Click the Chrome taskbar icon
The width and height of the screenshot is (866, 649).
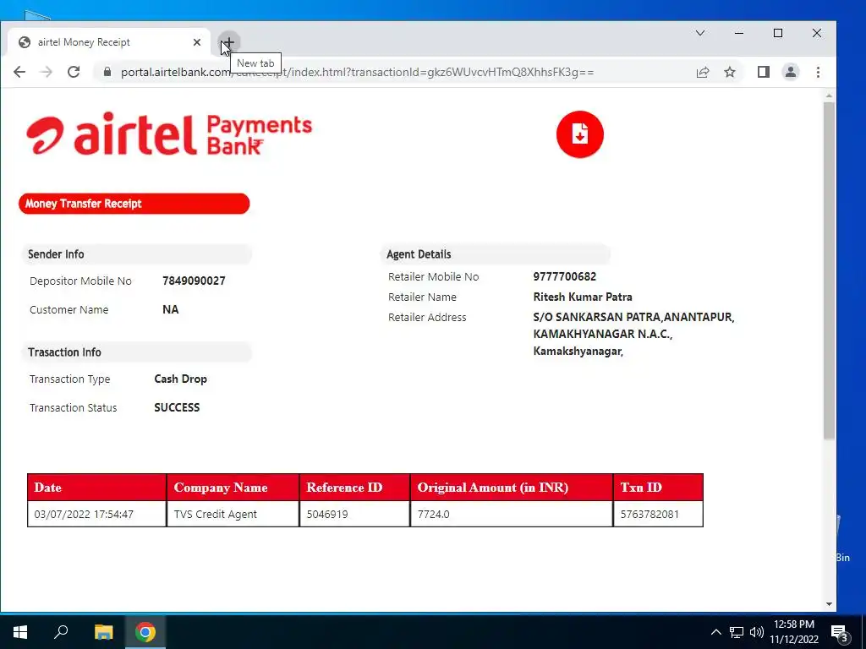145,632
